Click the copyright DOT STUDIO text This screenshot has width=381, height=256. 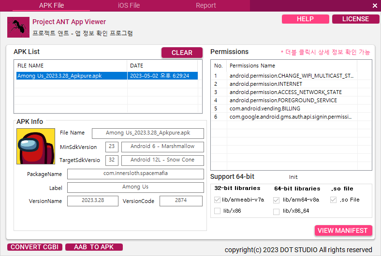pyautogui.click(x=298, y=250)
